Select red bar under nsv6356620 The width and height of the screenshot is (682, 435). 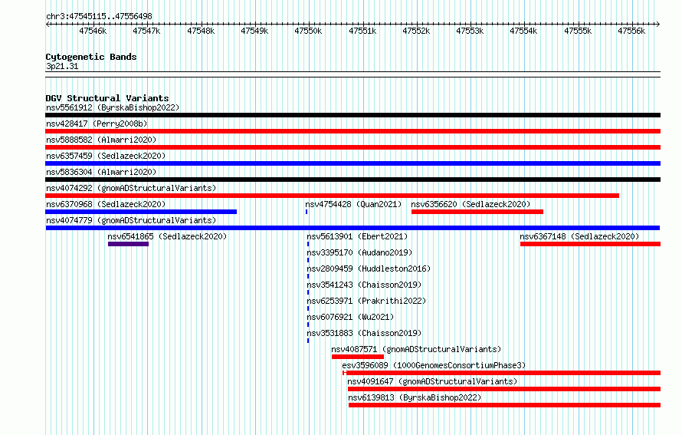click(477, 212)
